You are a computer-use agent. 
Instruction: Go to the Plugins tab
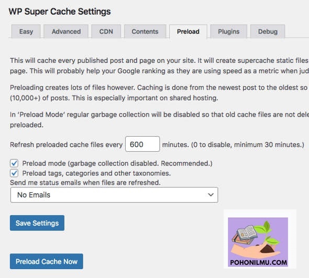[x=228, y=31]
